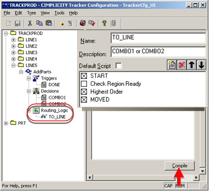Screen dimensions: 209x191
Task: Open the Tree menu
Action: (x=31, y=13)
